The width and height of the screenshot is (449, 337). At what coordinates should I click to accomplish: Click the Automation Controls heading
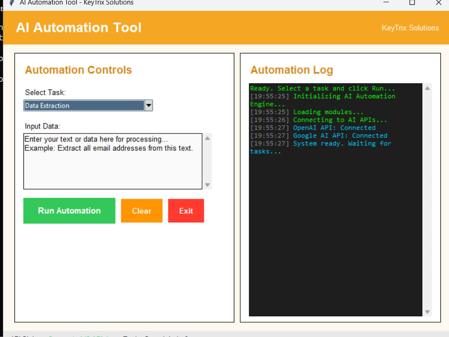78,70
